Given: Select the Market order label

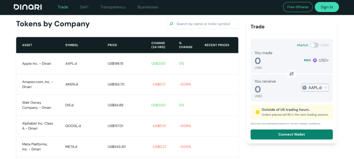Looking at the screenshot, I should [x=303, y=45].
